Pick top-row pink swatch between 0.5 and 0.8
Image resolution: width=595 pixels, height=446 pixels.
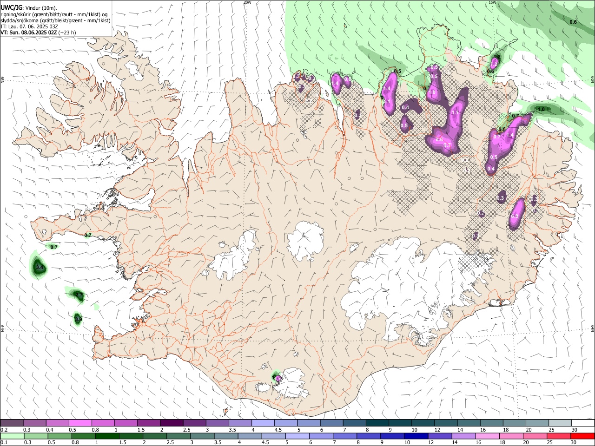point(80,423)
